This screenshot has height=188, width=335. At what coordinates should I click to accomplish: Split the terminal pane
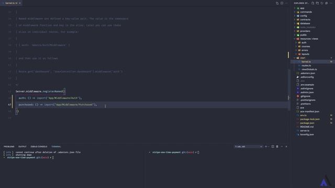pos(273,147)
